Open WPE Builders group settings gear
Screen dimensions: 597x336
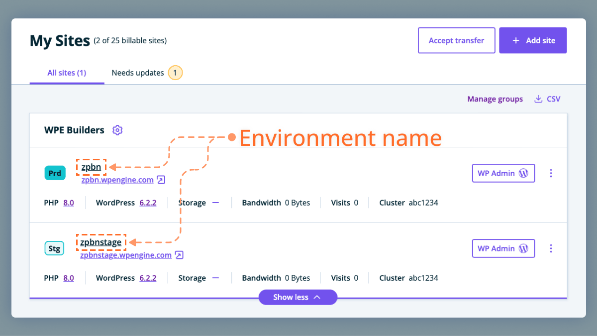(117, 130)
